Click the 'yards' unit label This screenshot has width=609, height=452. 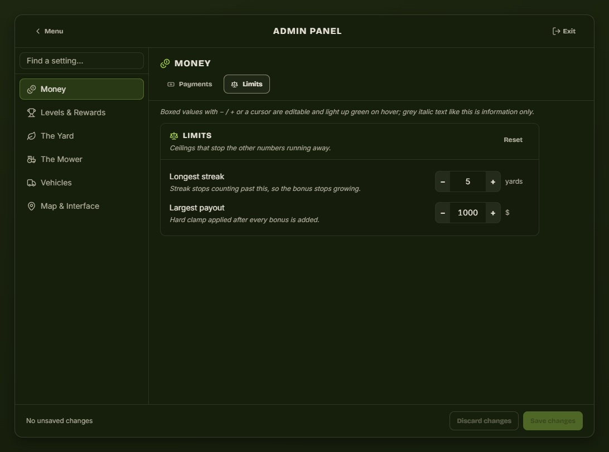pyautogui.click(x=514, y=181)
